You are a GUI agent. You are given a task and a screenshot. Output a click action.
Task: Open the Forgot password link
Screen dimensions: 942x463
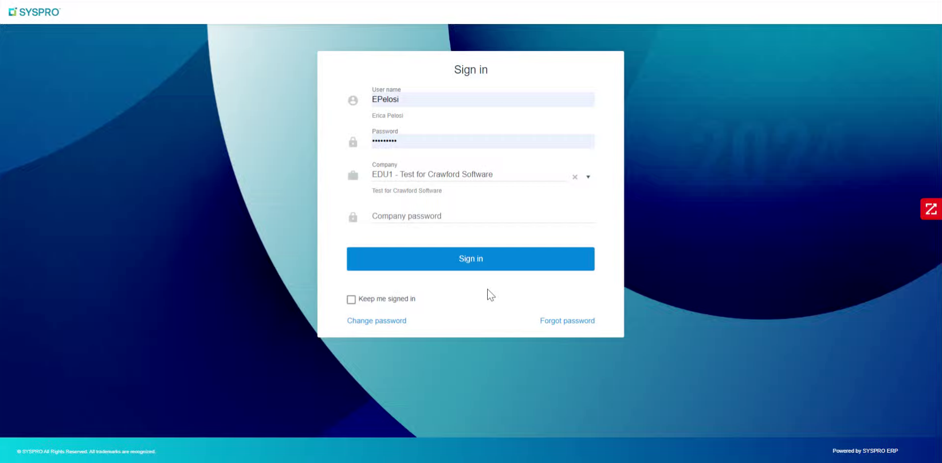click(x=567, y=321)
